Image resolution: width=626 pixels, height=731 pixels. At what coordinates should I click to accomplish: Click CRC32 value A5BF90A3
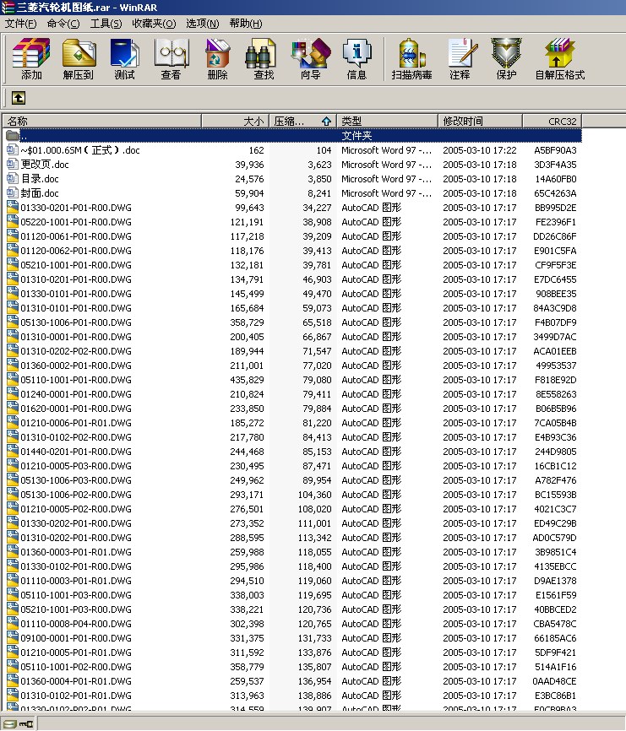[555, 150]
